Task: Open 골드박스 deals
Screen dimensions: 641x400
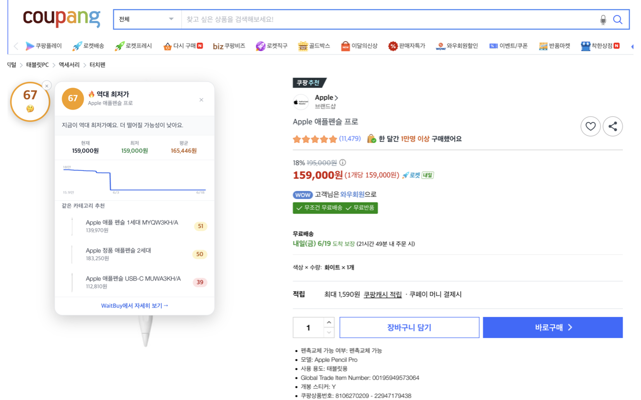Action: point(314,46)
